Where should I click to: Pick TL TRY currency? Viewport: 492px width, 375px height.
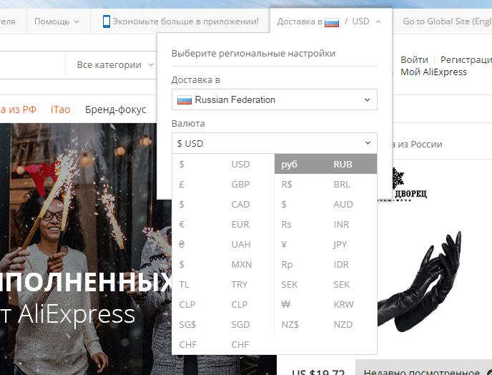pyautogui.click(x=223, y=285)
